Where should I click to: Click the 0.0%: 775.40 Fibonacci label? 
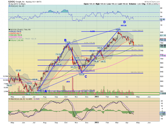90,43
